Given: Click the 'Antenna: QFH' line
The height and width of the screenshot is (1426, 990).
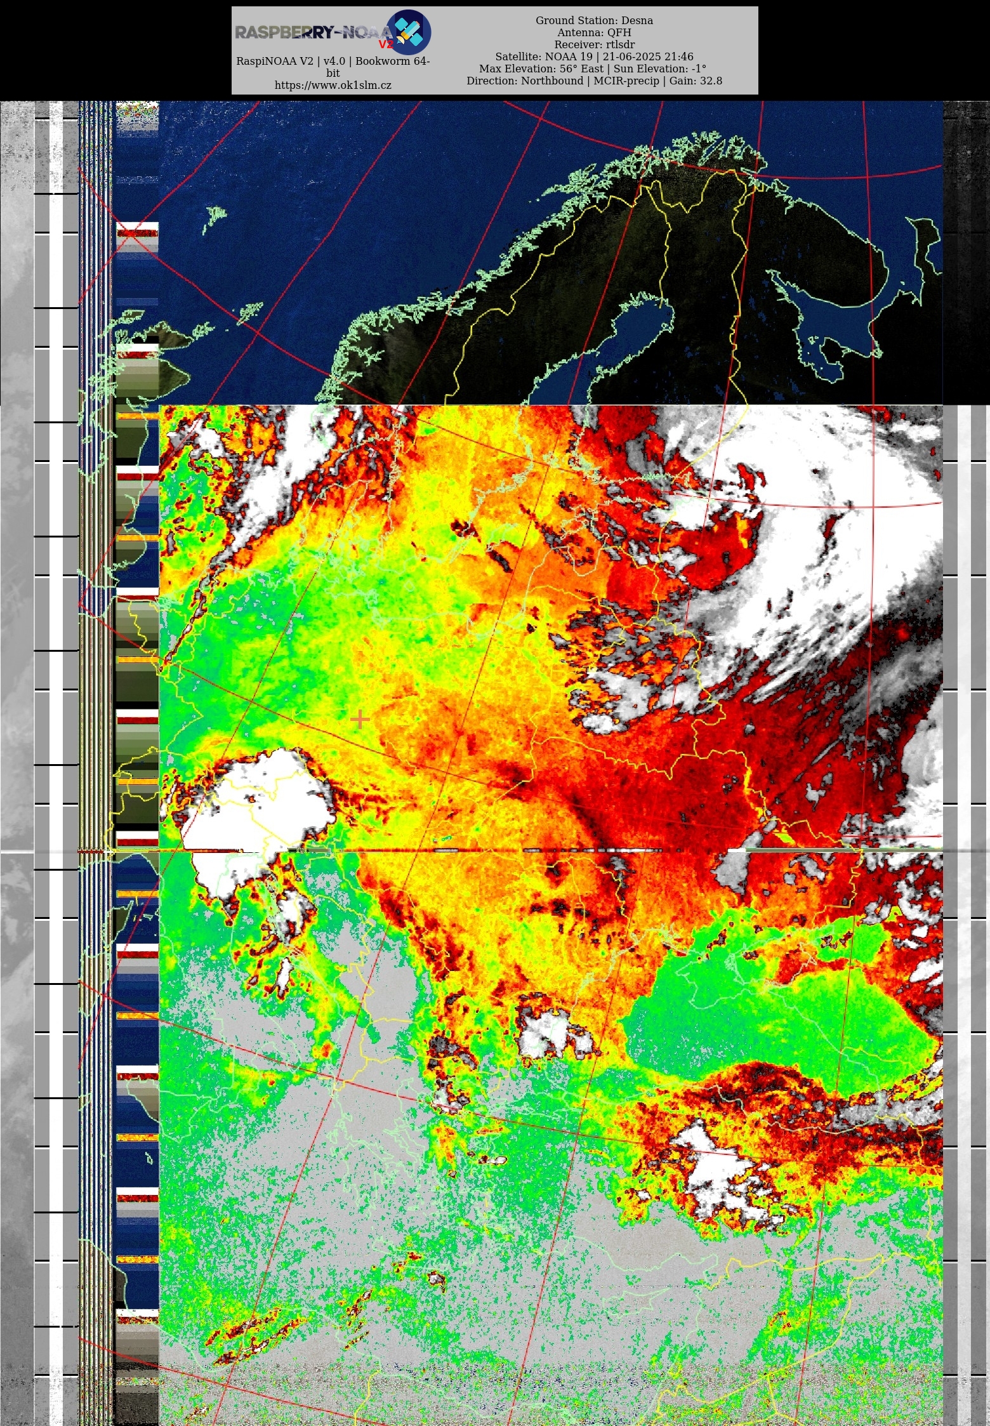Looking at the screenshot, I should pos(594,32).
